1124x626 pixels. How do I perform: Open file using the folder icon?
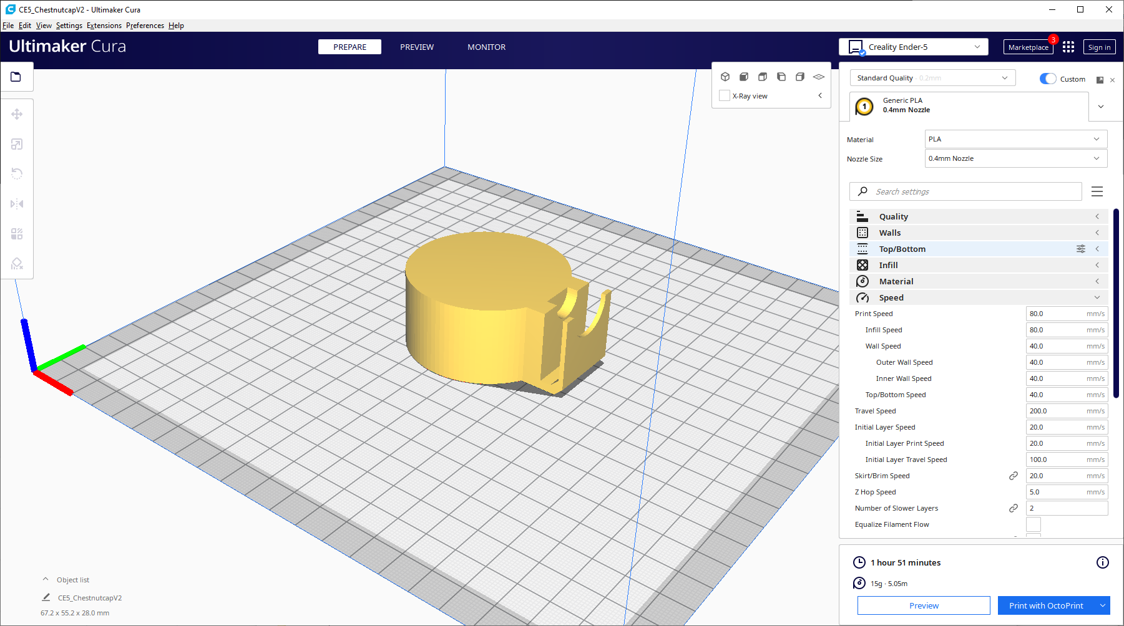coord(16,77)
